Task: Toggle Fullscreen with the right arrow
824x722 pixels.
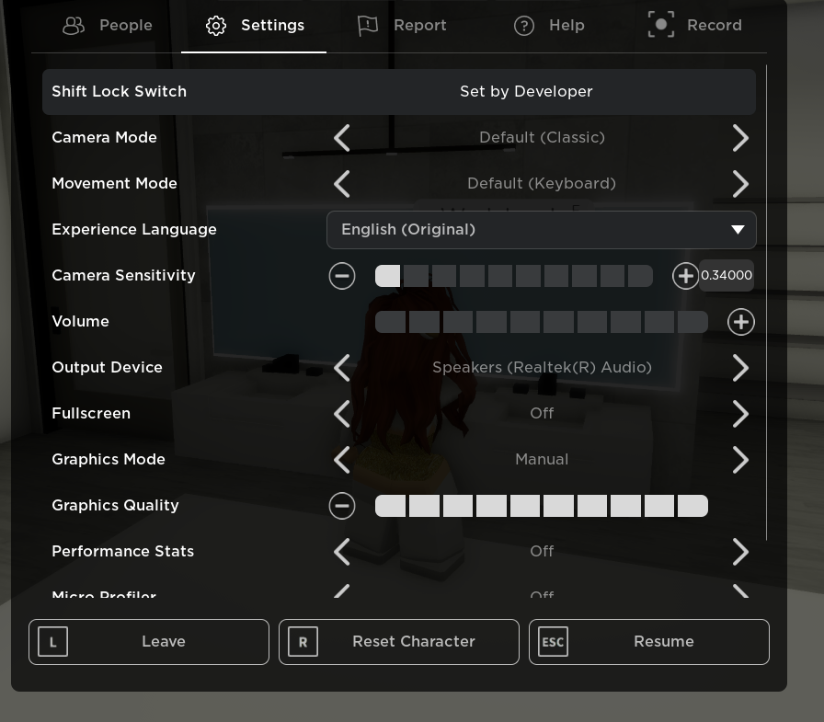Action: (x=740, y=414)
